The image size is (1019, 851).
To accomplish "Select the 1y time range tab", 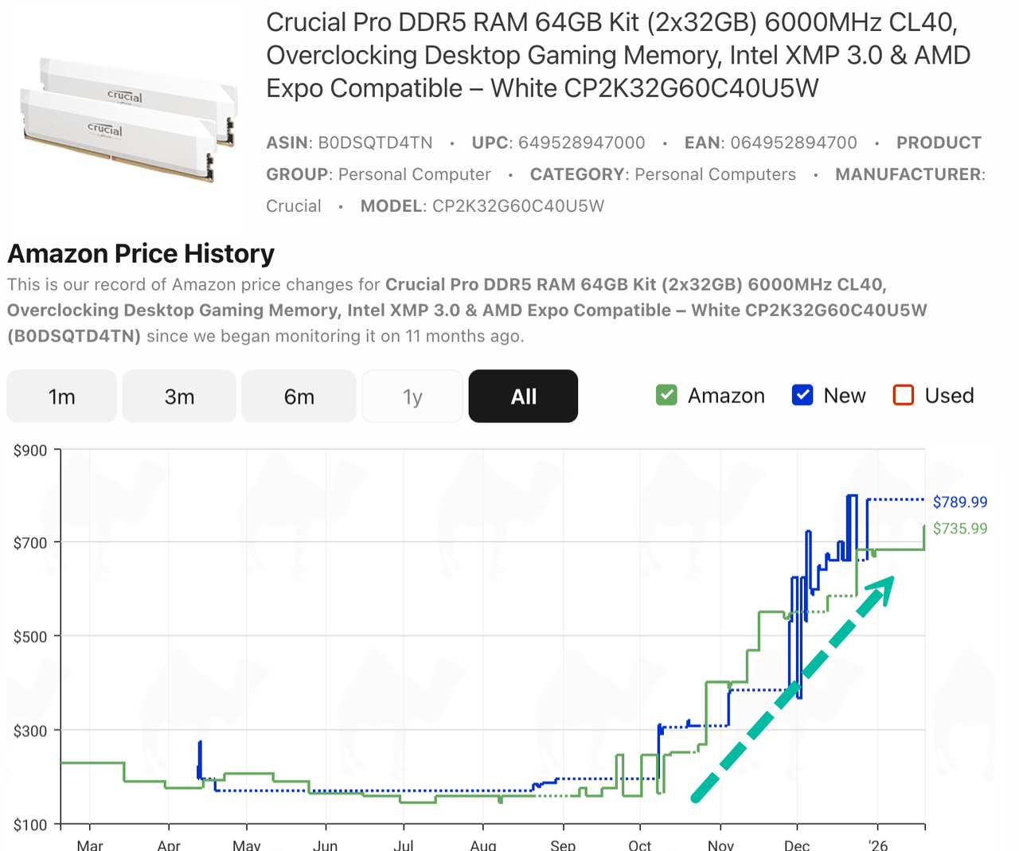I will tap(412, 396).
